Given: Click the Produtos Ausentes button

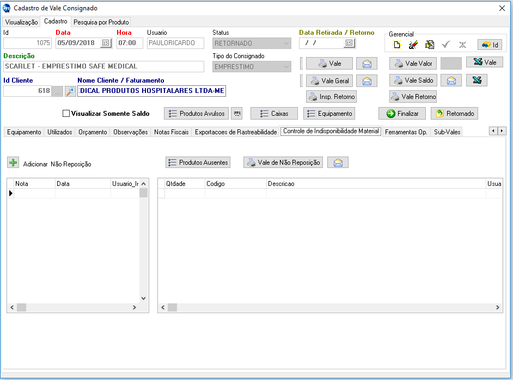Looking at the screenshot, I should click(x=198, y=163).
